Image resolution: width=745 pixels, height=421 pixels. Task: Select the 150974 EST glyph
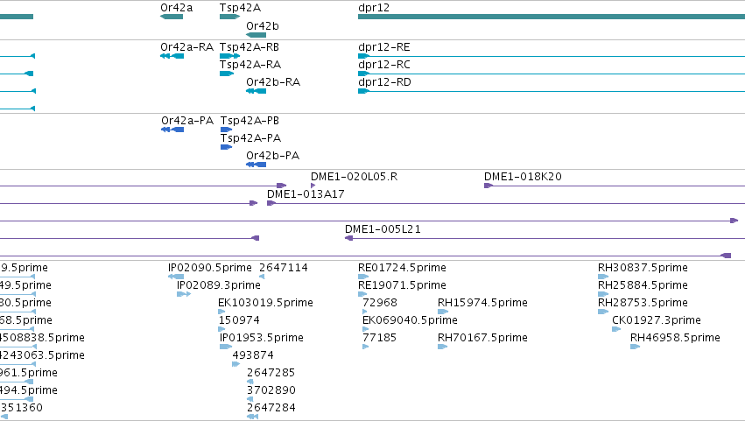click(x=221, y=329)
